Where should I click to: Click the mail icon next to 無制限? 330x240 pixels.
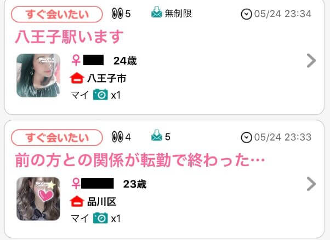pyautogui.click(x=157, y=12)
